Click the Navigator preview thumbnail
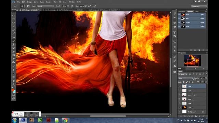Image resolution: width=219 pixels, height=123 pixels. click(x=192, y=60)
